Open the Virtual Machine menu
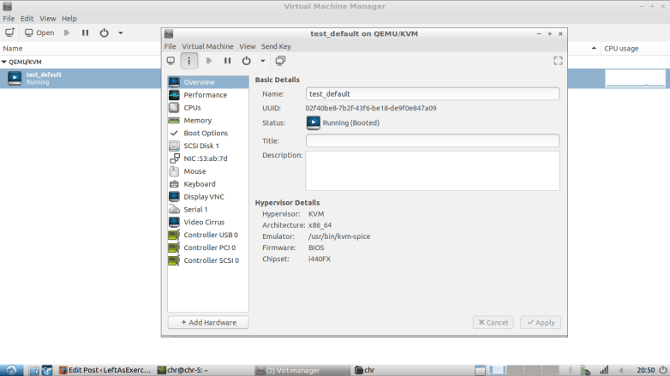 (207, 46)
